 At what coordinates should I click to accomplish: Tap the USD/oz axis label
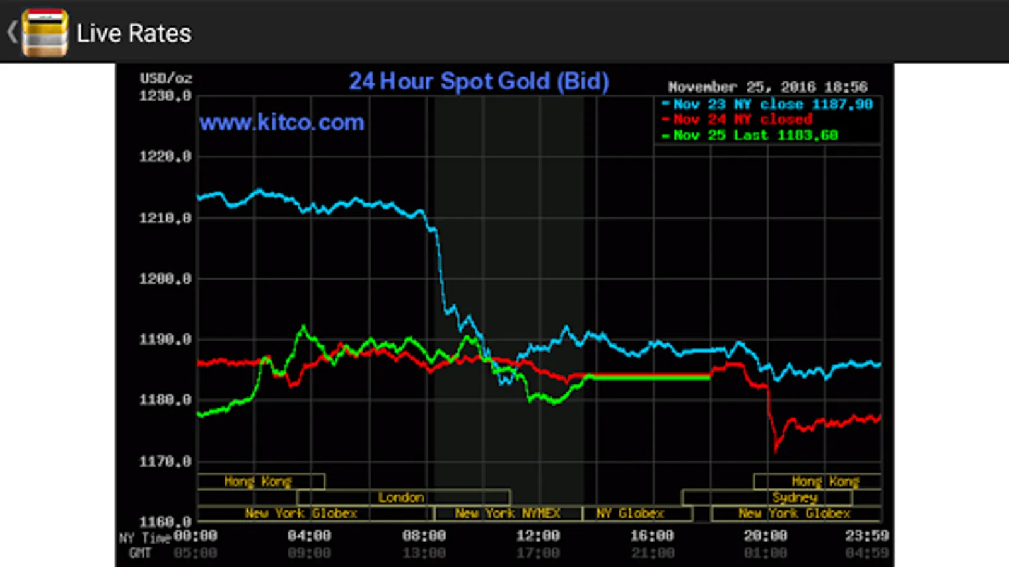[x=166, y=78]
